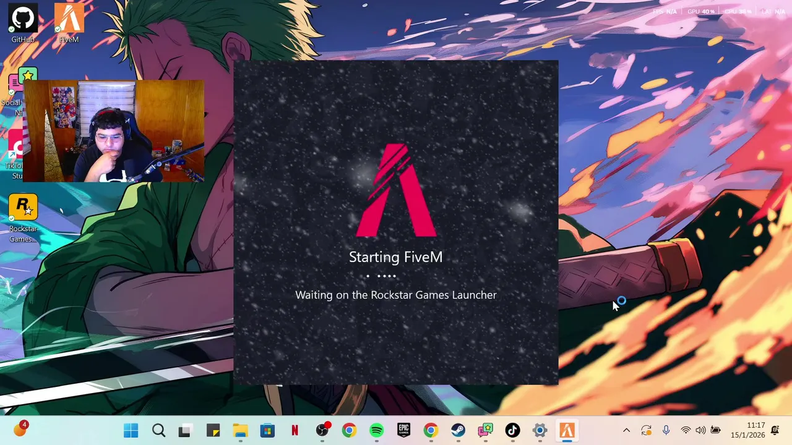
Task: Open the notification bell in the tray
Action: 775,431
